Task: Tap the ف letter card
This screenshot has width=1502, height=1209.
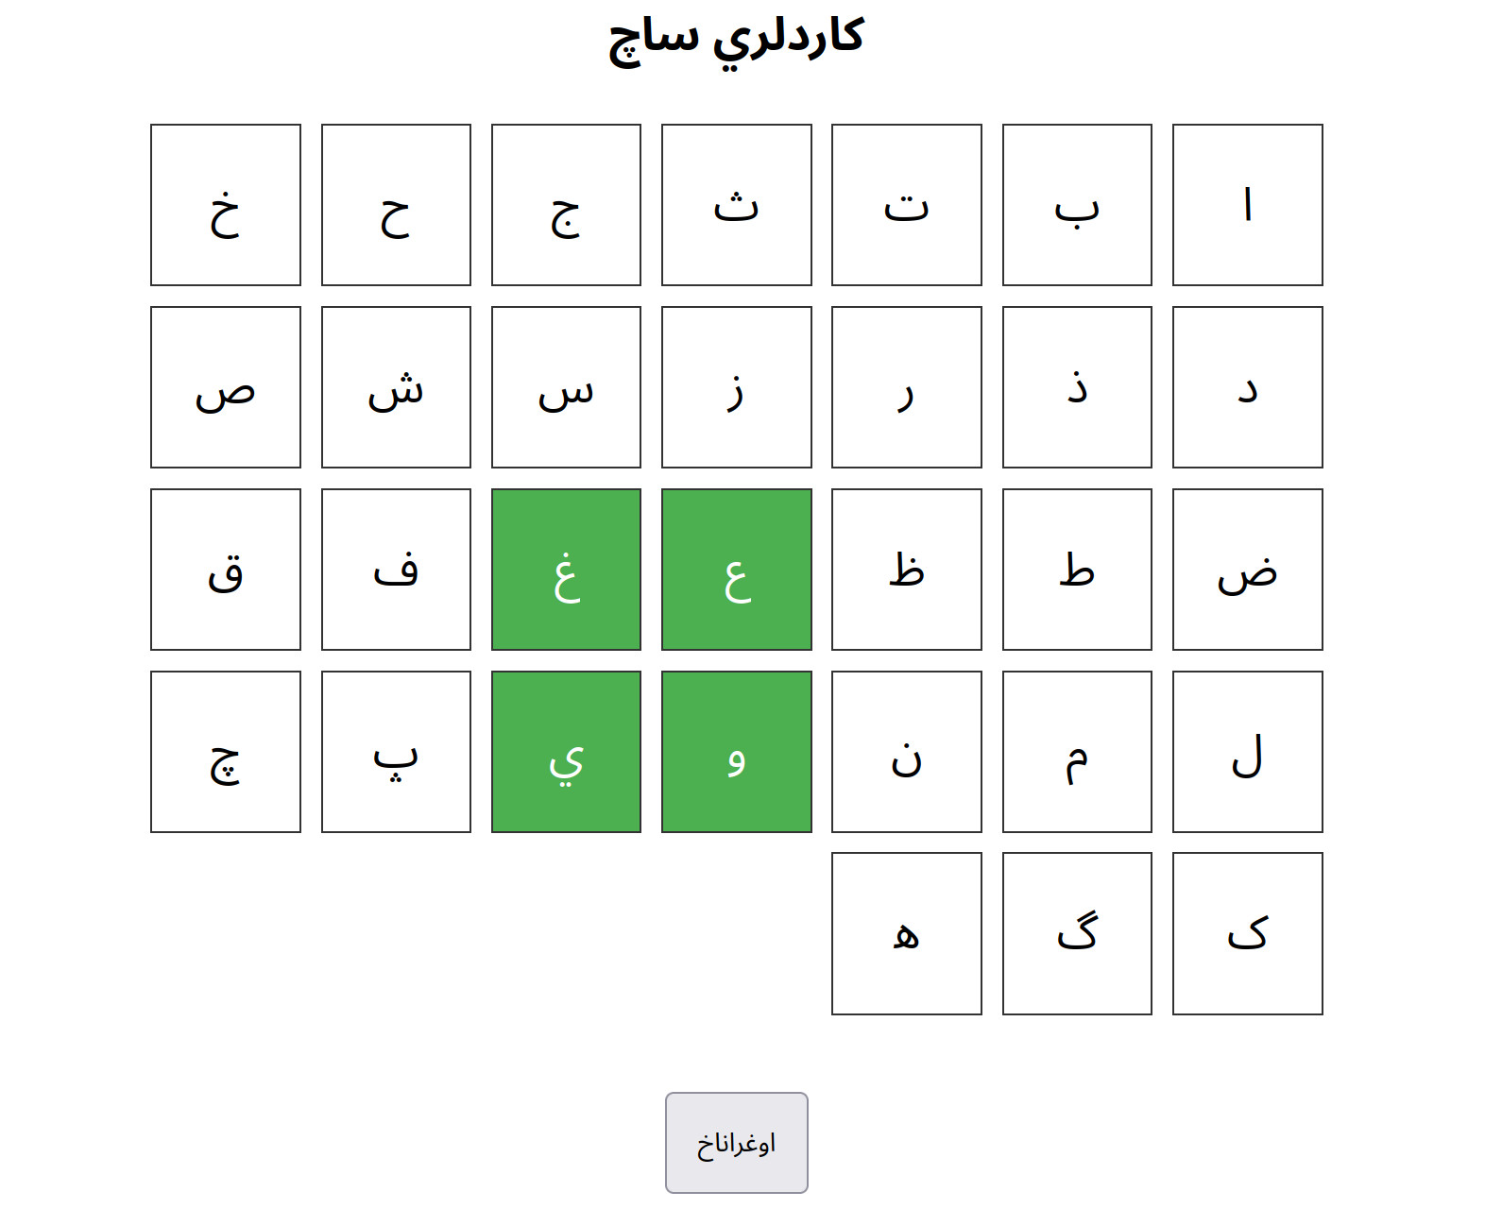Action: click(396, 570)
